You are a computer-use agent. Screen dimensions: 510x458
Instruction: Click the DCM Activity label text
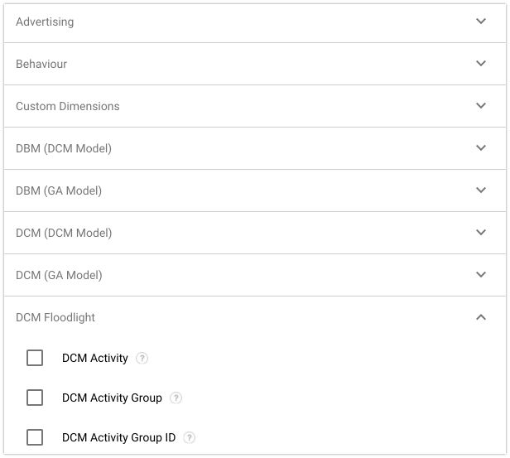[x=95, y=359]
